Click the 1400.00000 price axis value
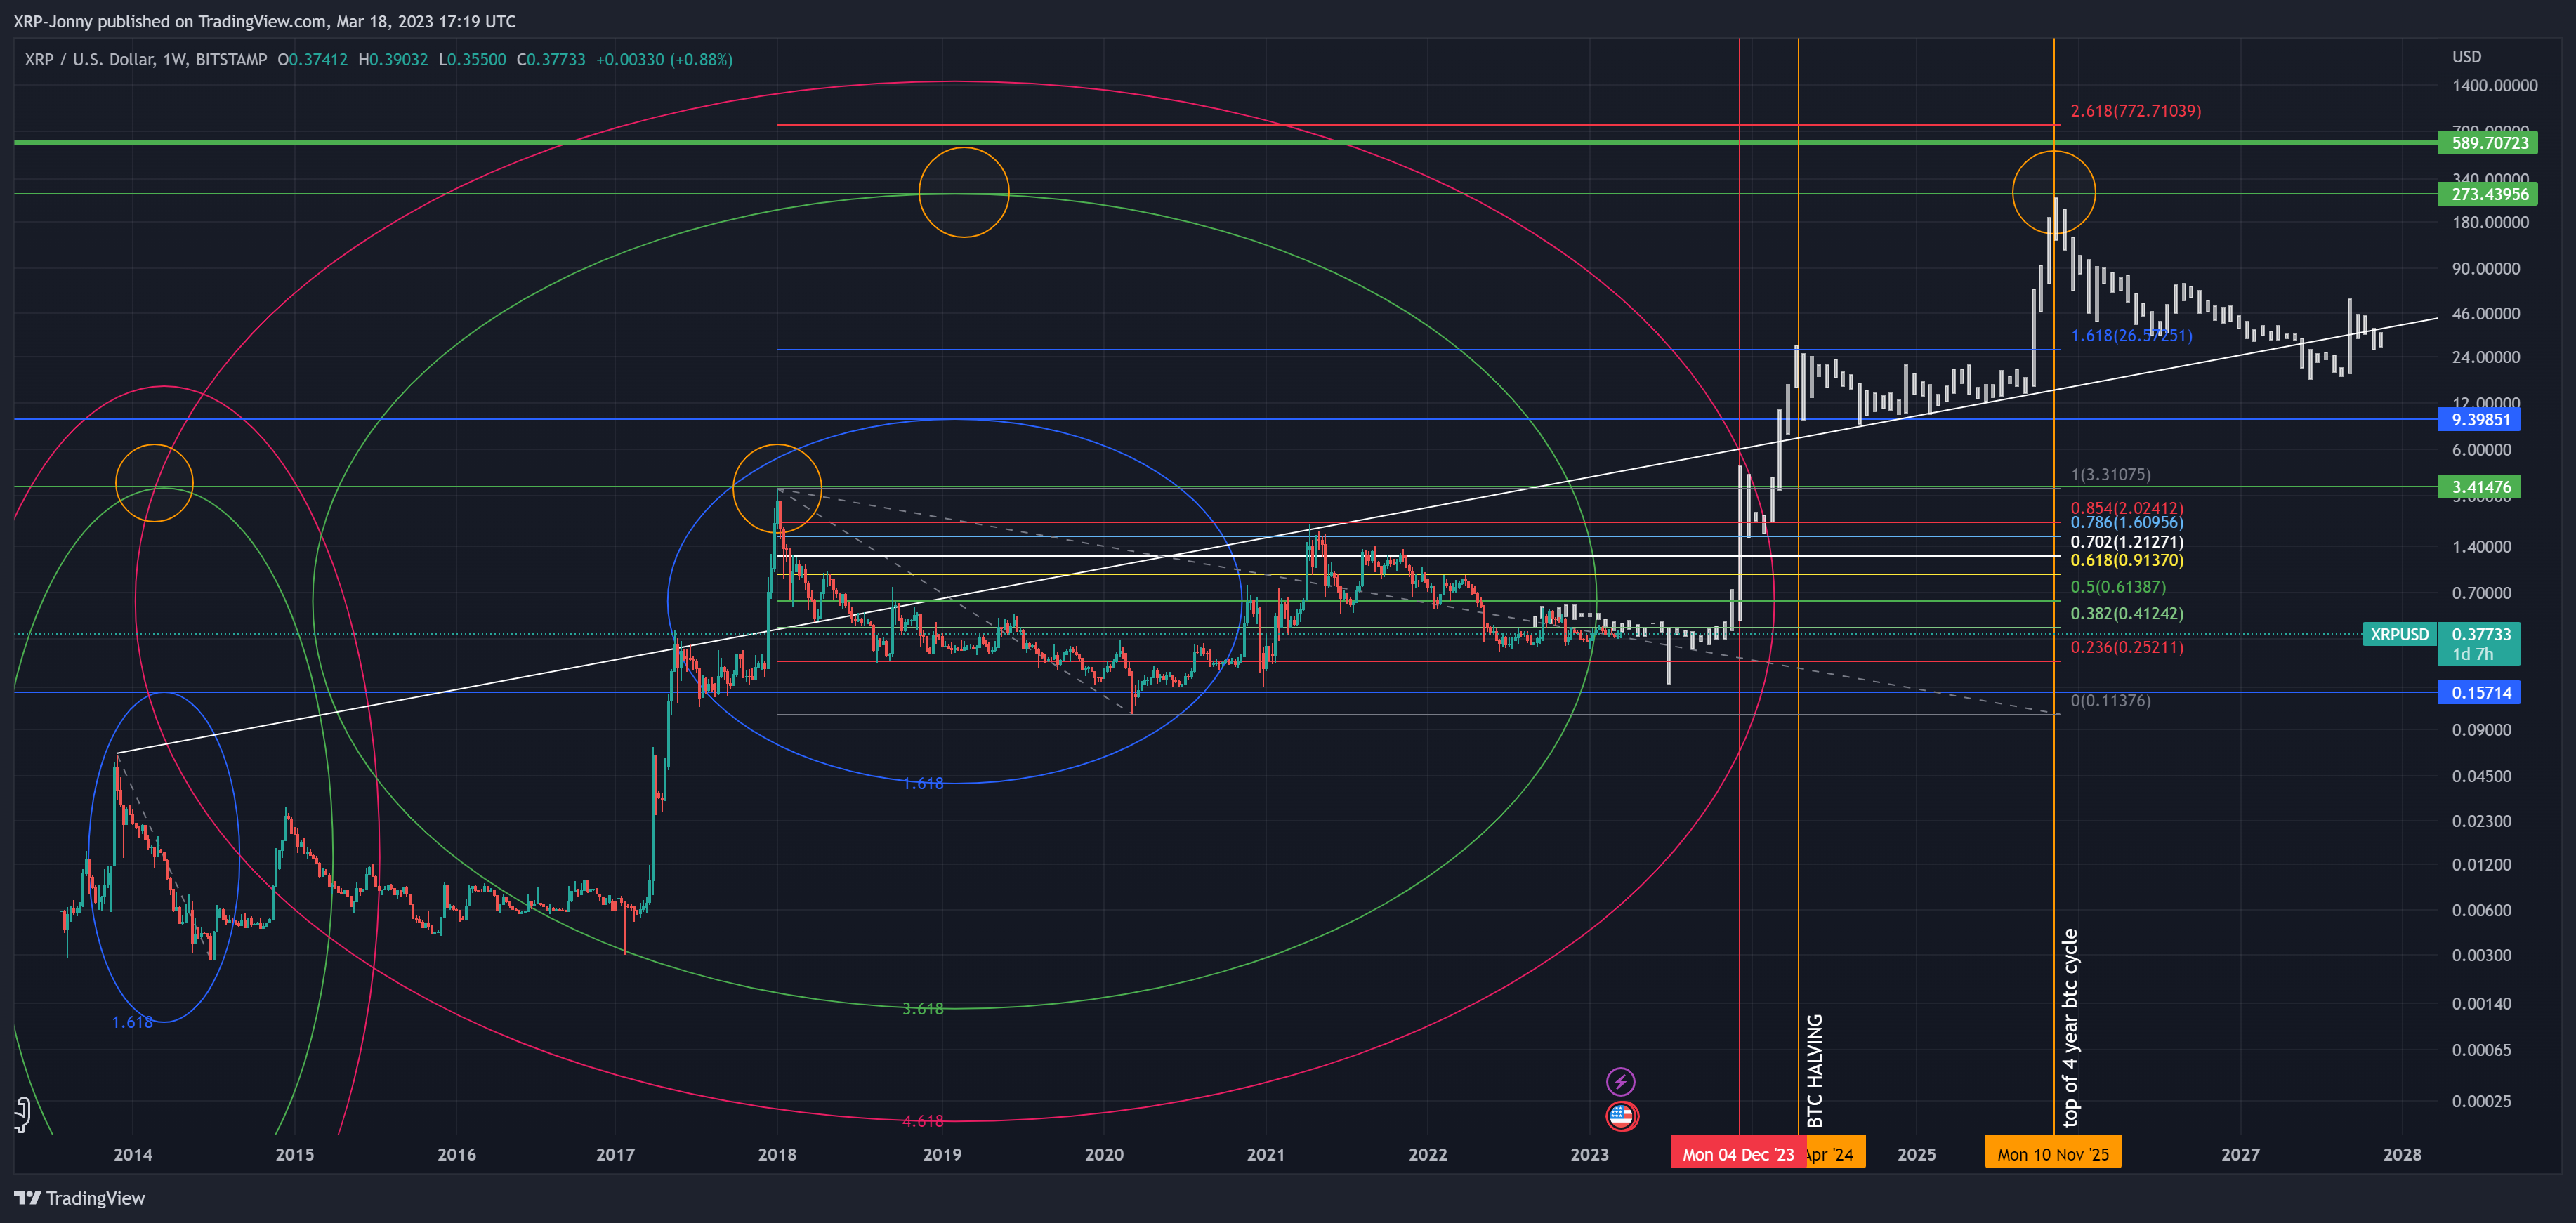This screenshot has height=1223, width=2576. (x=2494, y=86)
